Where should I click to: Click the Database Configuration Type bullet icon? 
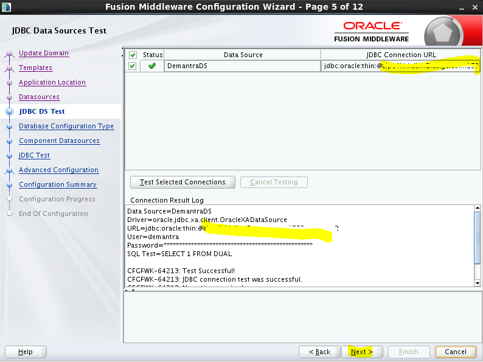pos(10,127)
